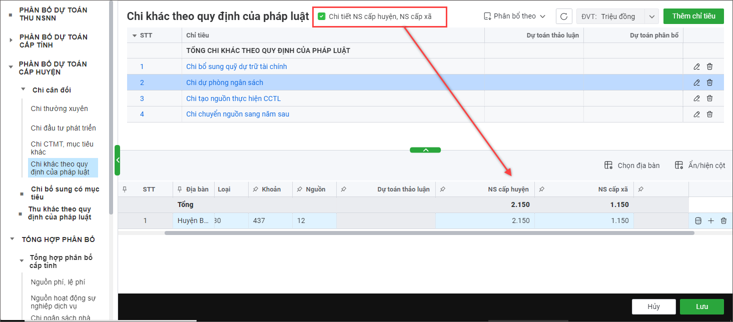Collapse the lower panel with green chevron handle

(x=425, y=150)
